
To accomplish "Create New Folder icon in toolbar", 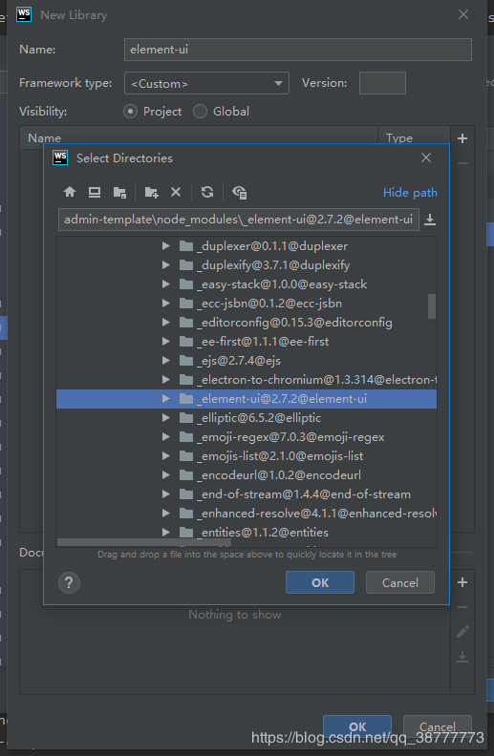I will pyautogui.click(x=152, y=193).
